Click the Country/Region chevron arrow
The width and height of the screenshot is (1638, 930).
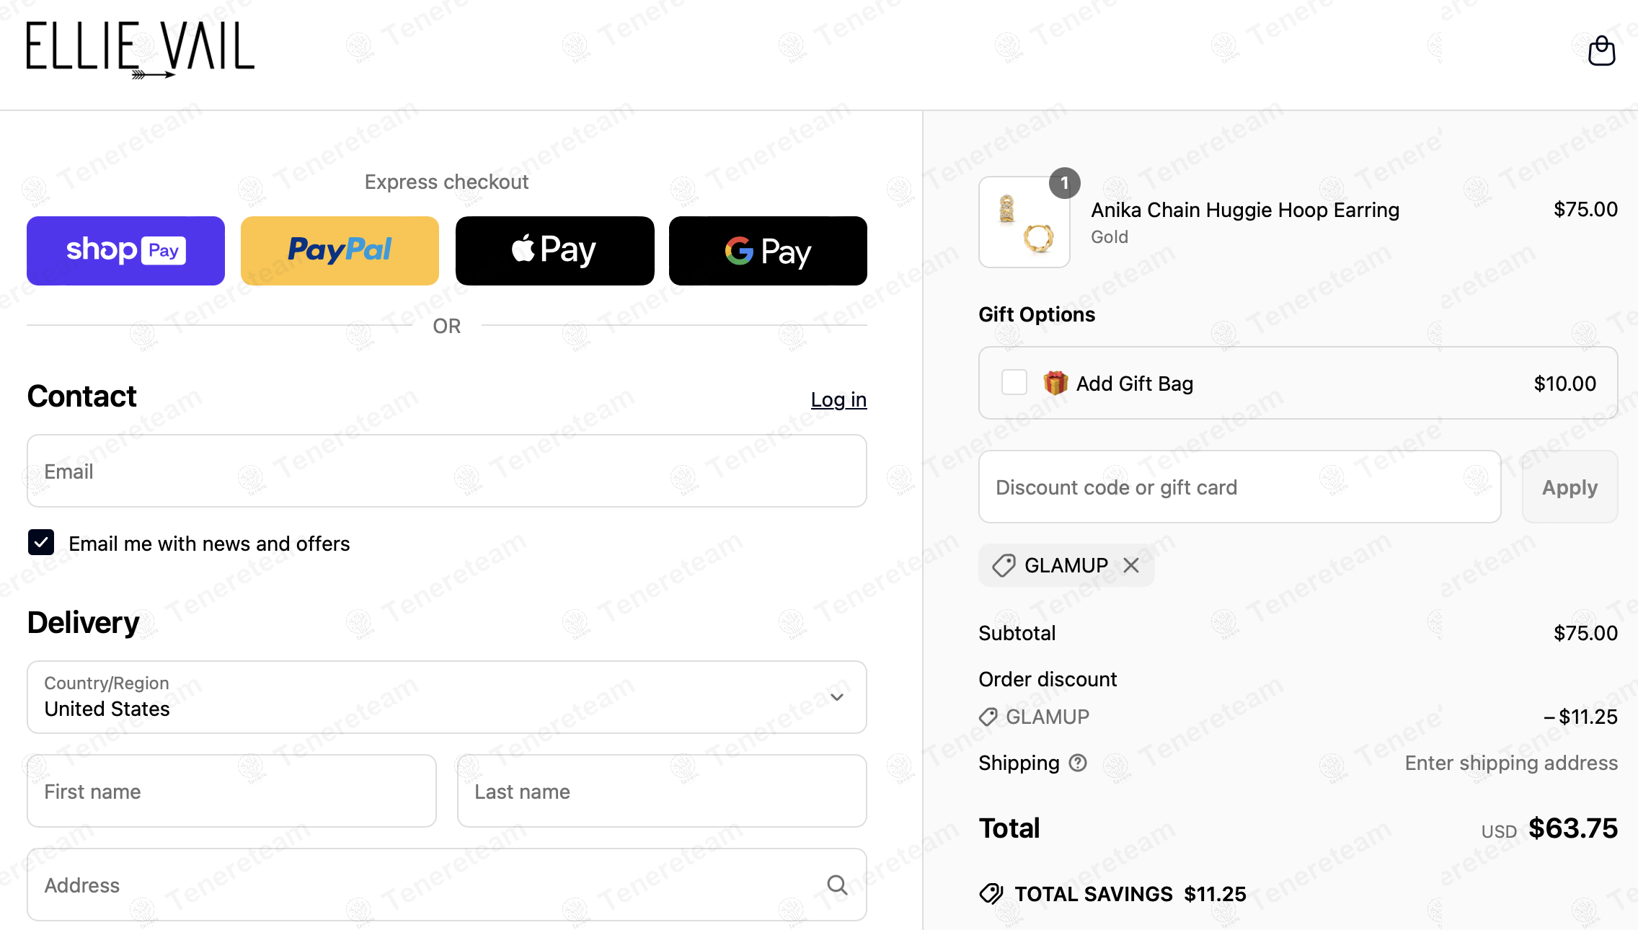click(837, 697)
